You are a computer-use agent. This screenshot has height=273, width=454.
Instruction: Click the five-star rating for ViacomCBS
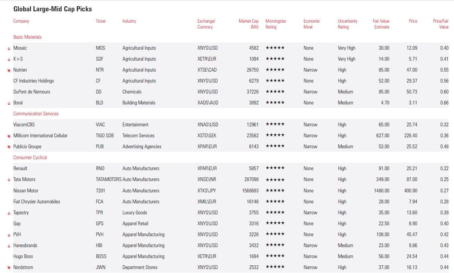point(275,124)
